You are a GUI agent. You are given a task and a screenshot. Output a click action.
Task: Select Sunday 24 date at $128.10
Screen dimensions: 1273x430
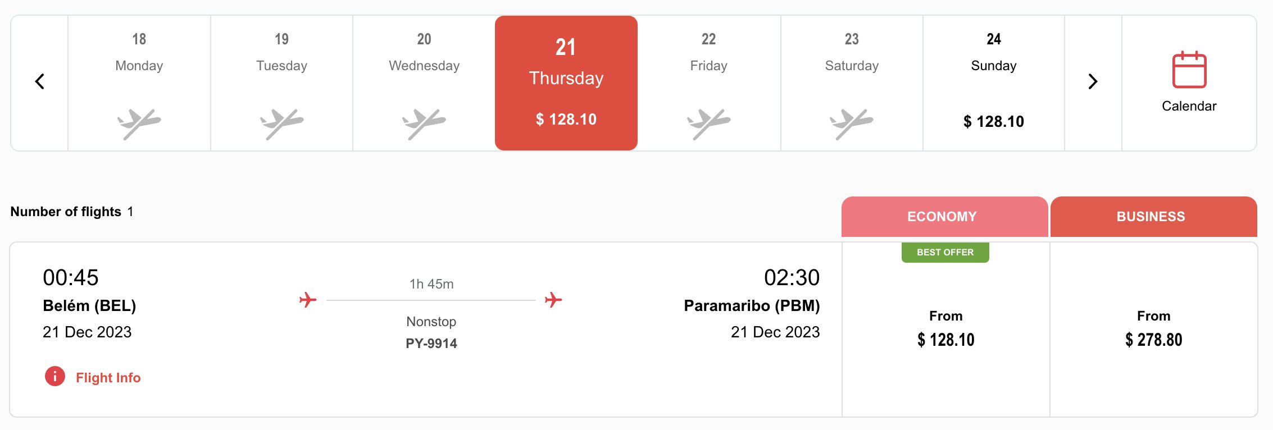coord(994,83)
